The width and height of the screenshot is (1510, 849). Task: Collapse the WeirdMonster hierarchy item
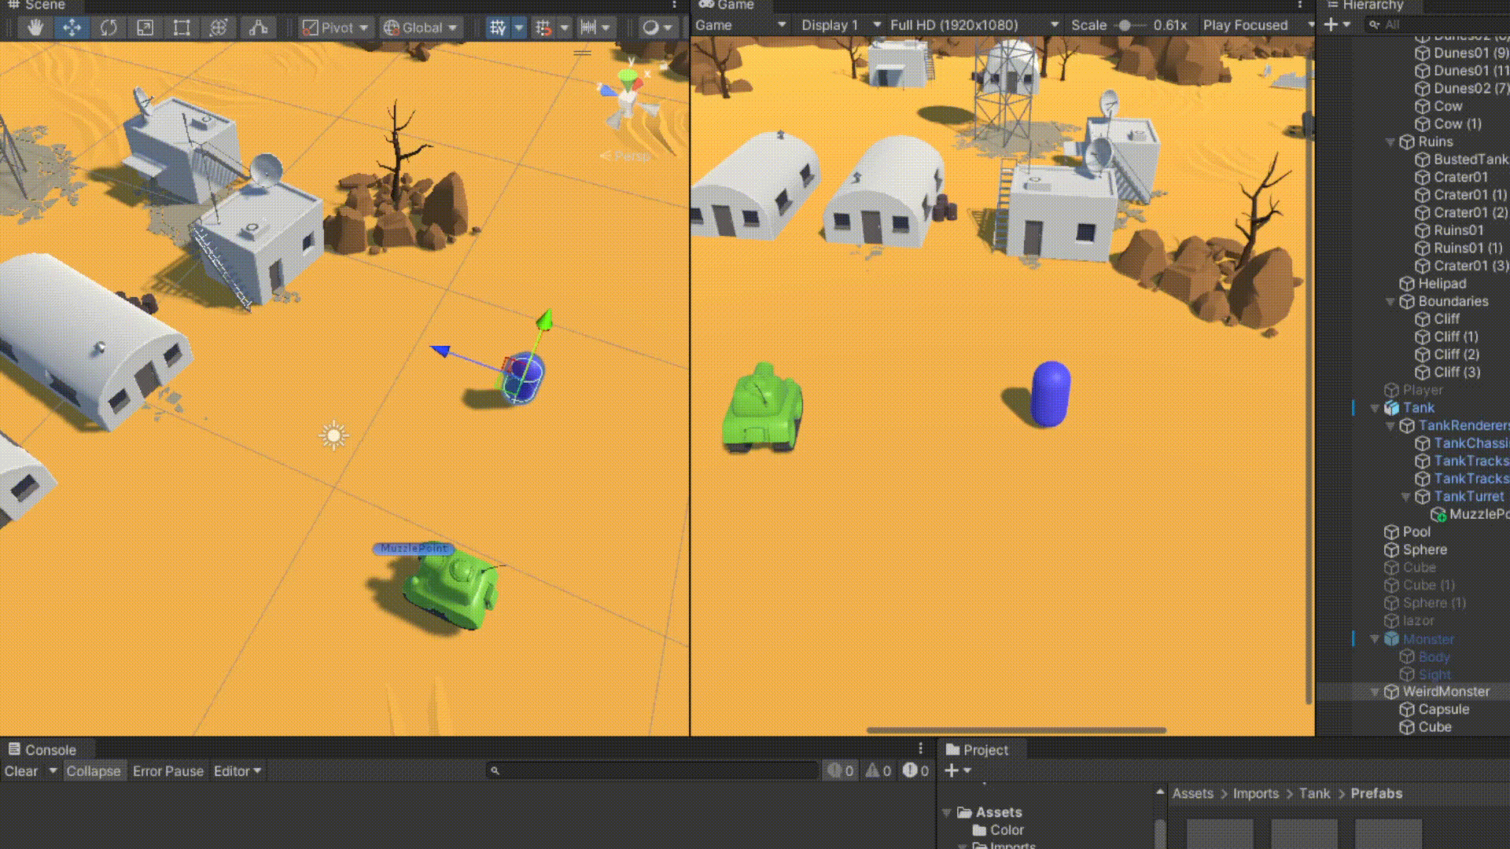pos(1375,692)
